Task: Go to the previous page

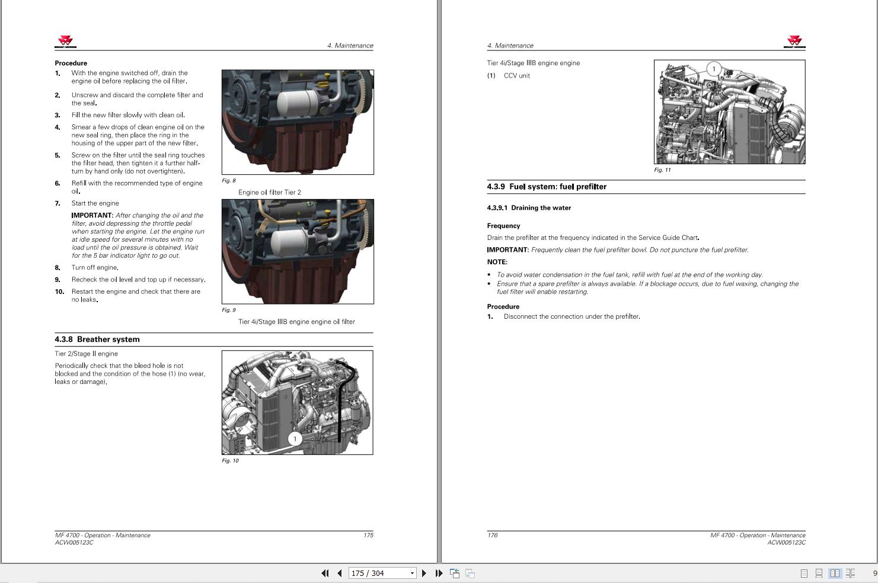Action: [340, 573]
